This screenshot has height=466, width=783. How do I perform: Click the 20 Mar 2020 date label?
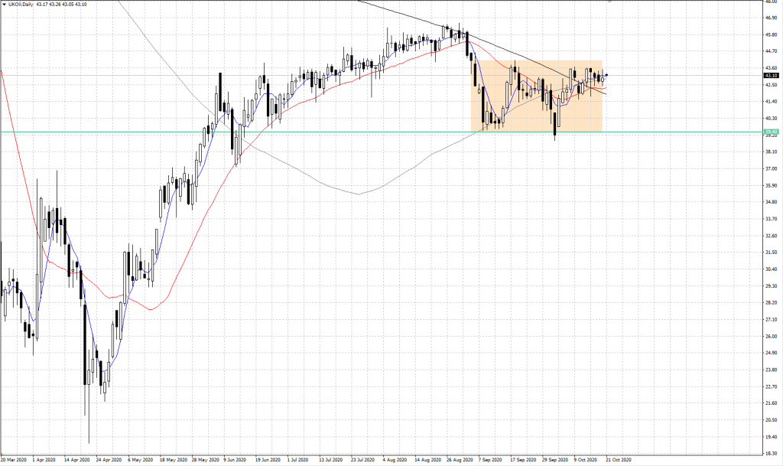(14, 461)
